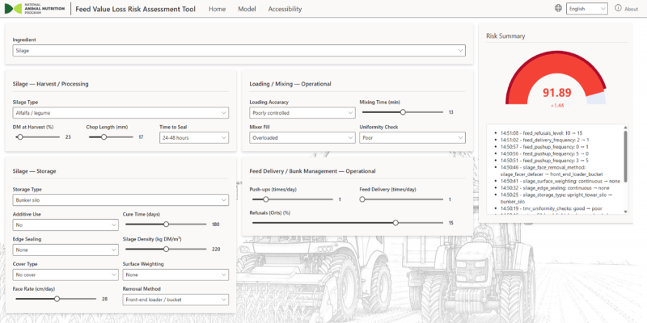Open the Silage Type dropdown
This screenshot has height=323, width=647.
click(121, 113)
